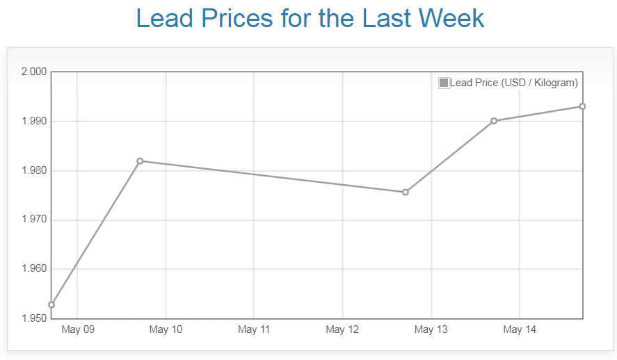
Task: Click the 2.000 y-axis label
Action: pos(33,72)
